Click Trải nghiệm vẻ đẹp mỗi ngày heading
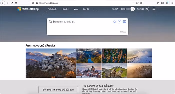This screenshot has width=175, height=94. tap(98, 86)
